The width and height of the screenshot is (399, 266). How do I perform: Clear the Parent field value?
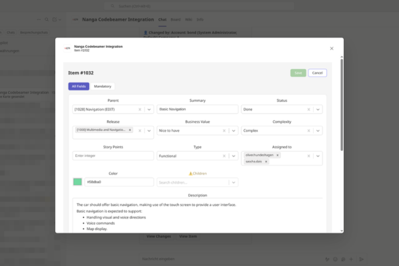tap(140, 110)
